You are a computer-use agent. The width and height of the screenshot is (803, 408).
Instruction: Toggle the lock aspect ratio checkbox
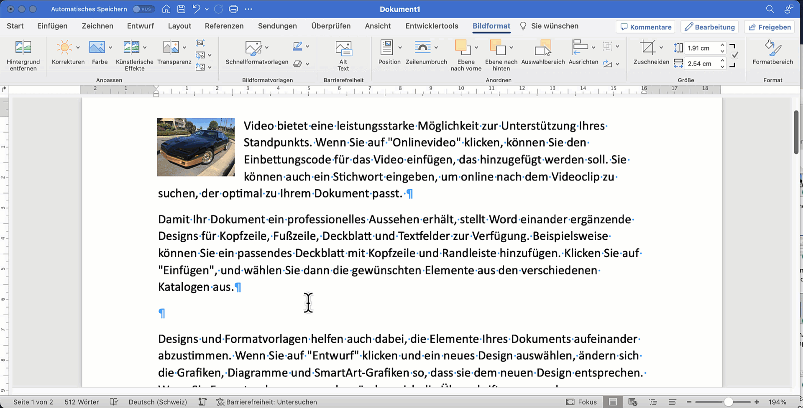click(x=735, y=56)
